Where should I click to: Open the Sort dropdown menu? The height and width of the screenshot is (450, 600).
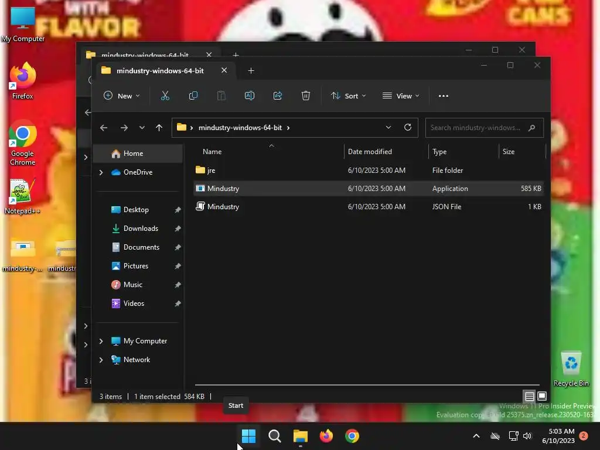348,96
